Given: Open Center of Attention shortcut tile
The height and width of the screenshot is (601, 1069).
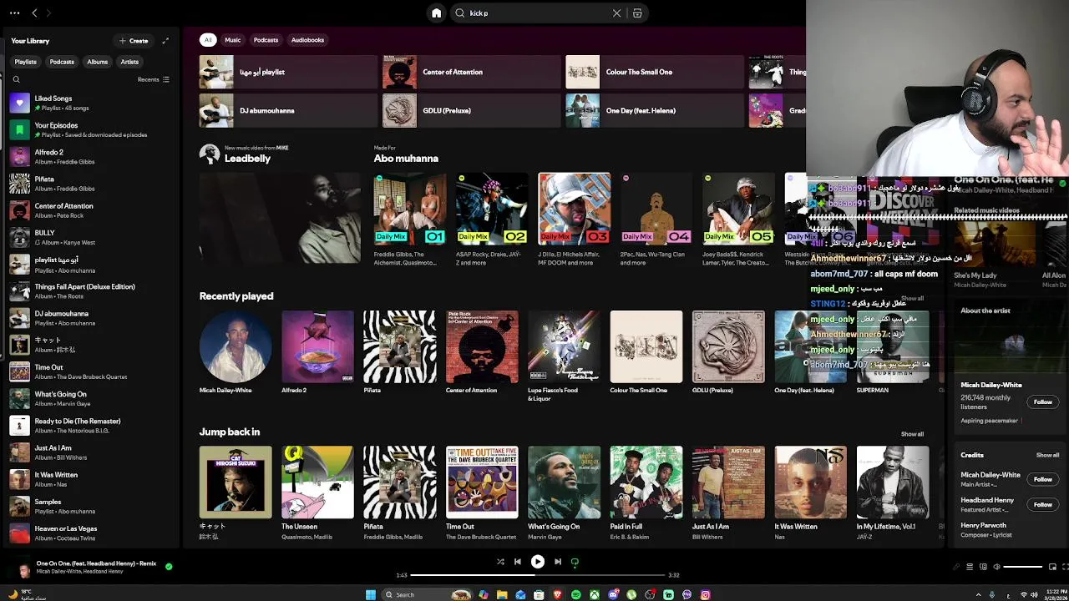Looking at the screenshot, I should tap(471, 72).
